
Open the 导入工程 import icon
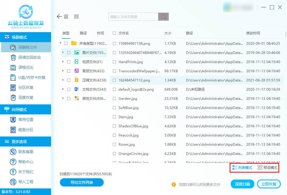tap(13, 182)
